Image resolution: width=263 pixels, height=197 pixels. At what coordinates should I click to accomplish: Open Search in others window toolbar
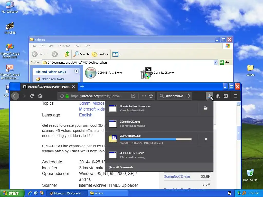click(81, 54)
